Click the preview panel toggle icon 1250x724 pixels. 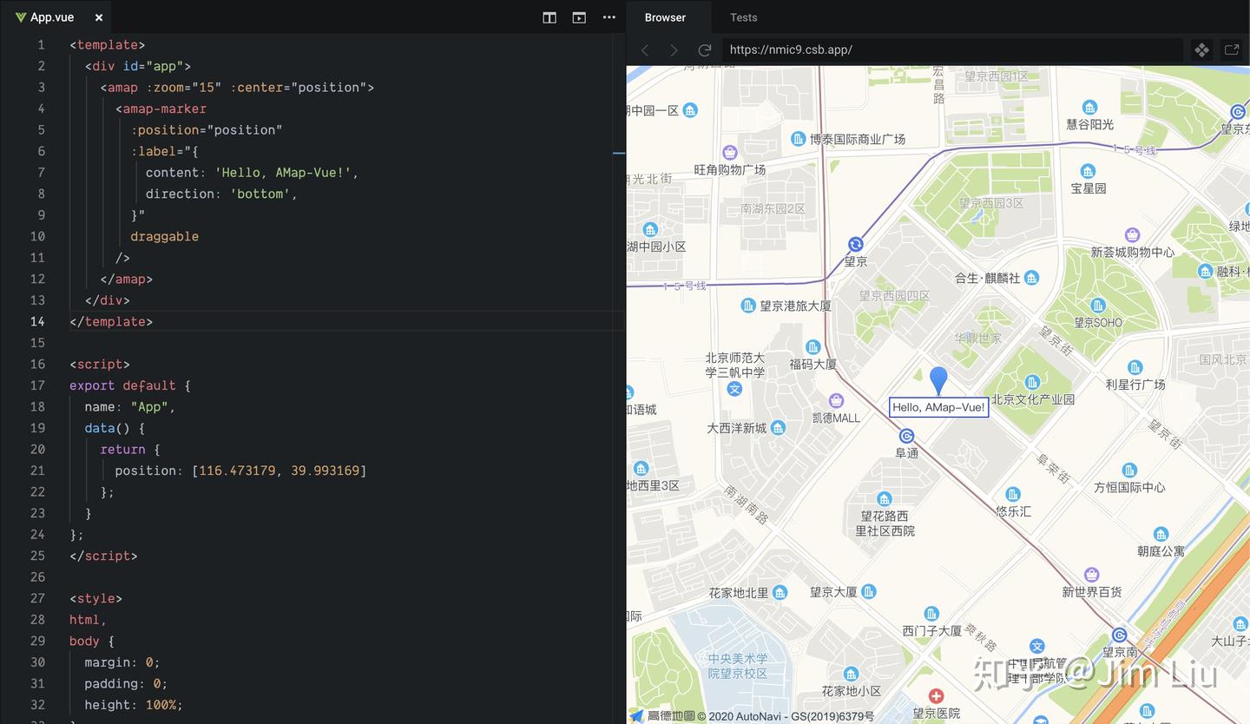coord(579,17)
